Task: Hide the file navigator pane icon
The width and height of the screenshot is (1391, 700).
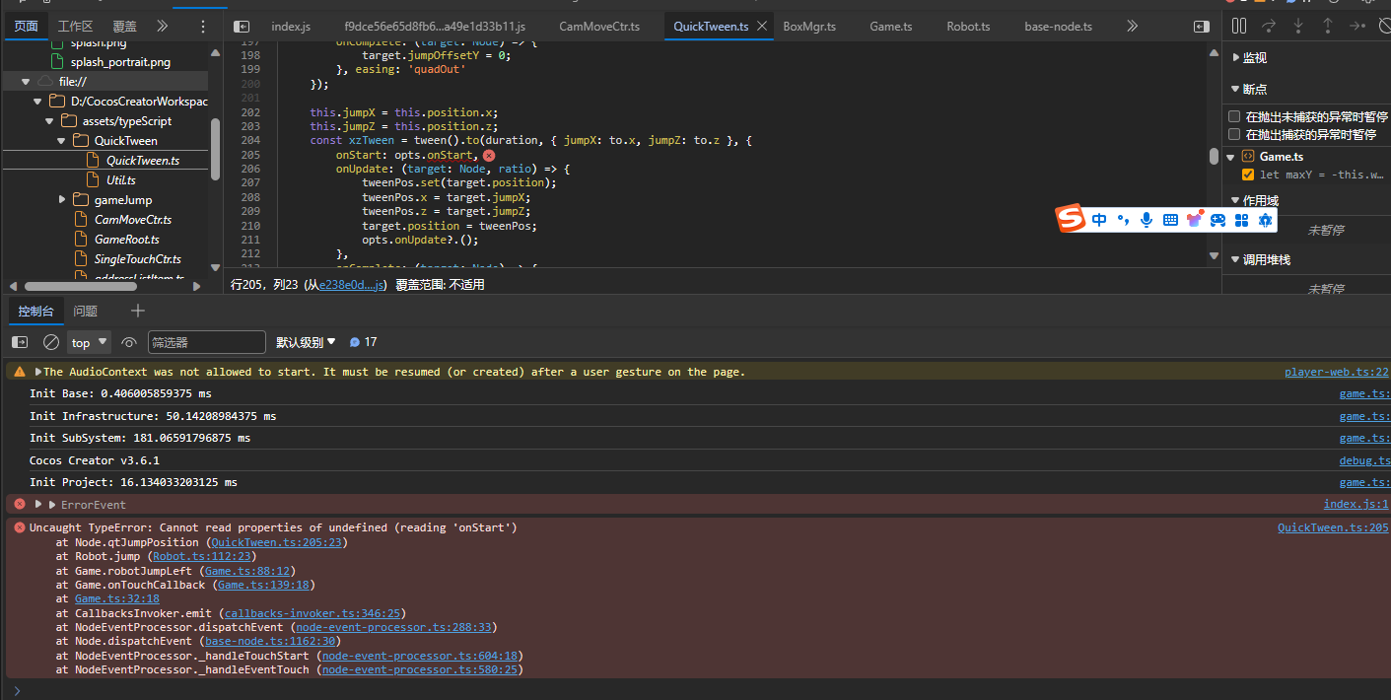Action: (x=242, y=27)
